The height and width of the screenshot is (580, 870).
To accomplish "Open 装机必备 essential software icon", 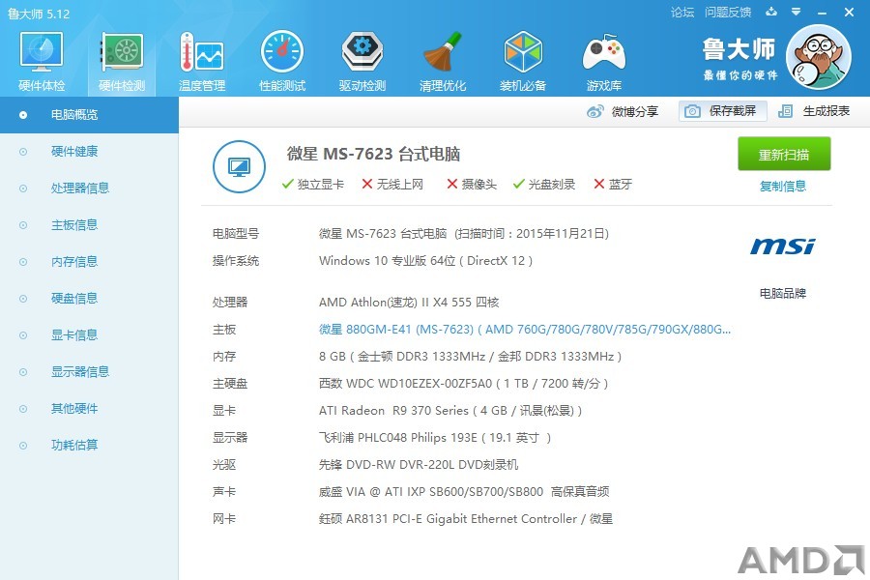I will pyautogui.click(x=523, y=61).
